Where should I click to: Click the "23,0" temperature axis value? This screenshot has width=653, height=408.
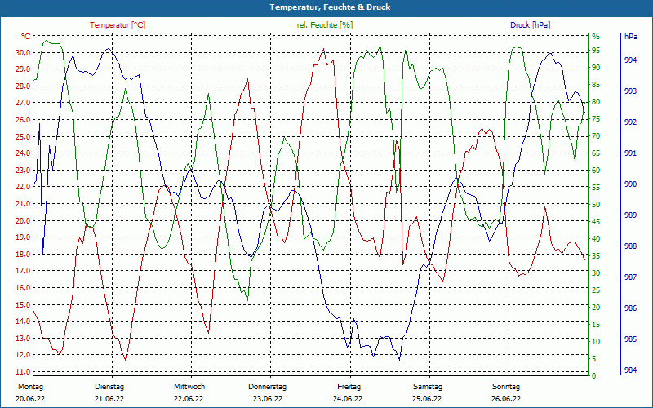[x=23, y=170]
